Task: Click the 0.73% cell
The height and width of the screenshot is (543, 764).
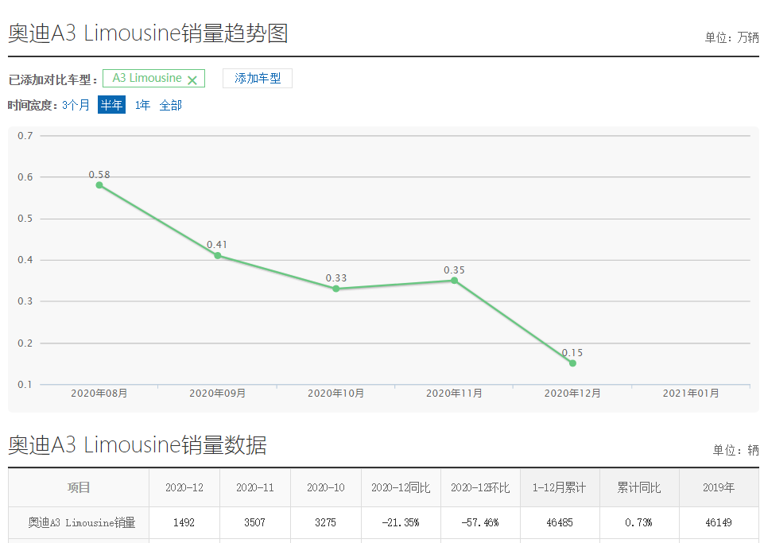Action: coord(639,522)
